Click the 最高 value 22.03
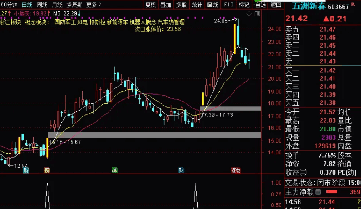Screen dimensions: 361x209 328,121
